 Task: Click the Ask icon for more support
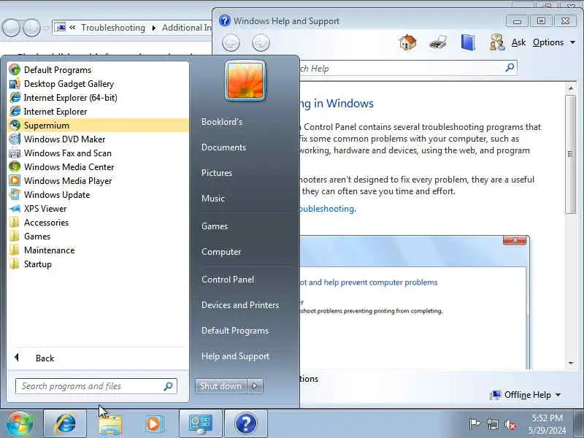(497, 42)
